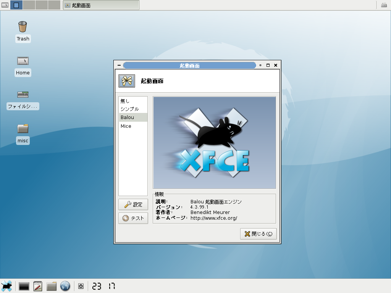Viewport: 391px width, 293px height.
Task: Click the small-square minimize button on title bar
Action: pyautogui.click(x=260, y=65)
